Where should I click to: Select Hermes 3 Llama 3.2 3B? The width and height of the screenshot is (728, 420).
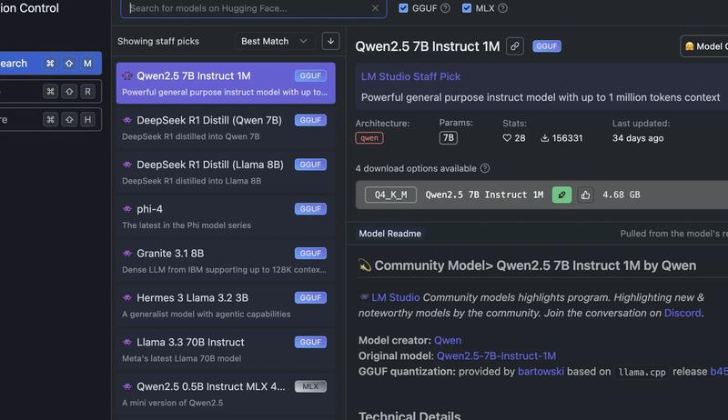pyautogui.click(x=226, y=305)
